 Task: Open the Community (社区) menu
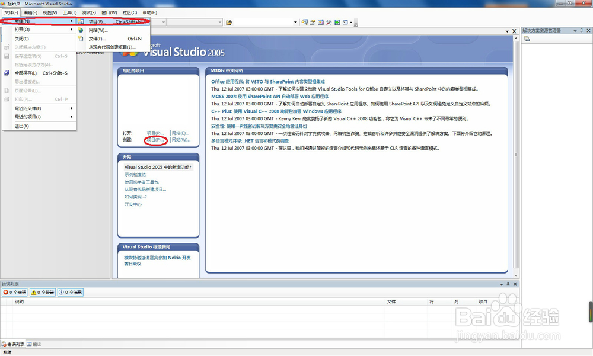(130, 12)
